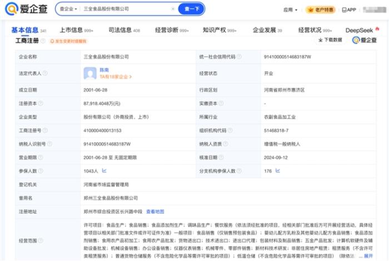Click the 查一下 search button
This screenshot has width=389, height=261.
[191, 9]
